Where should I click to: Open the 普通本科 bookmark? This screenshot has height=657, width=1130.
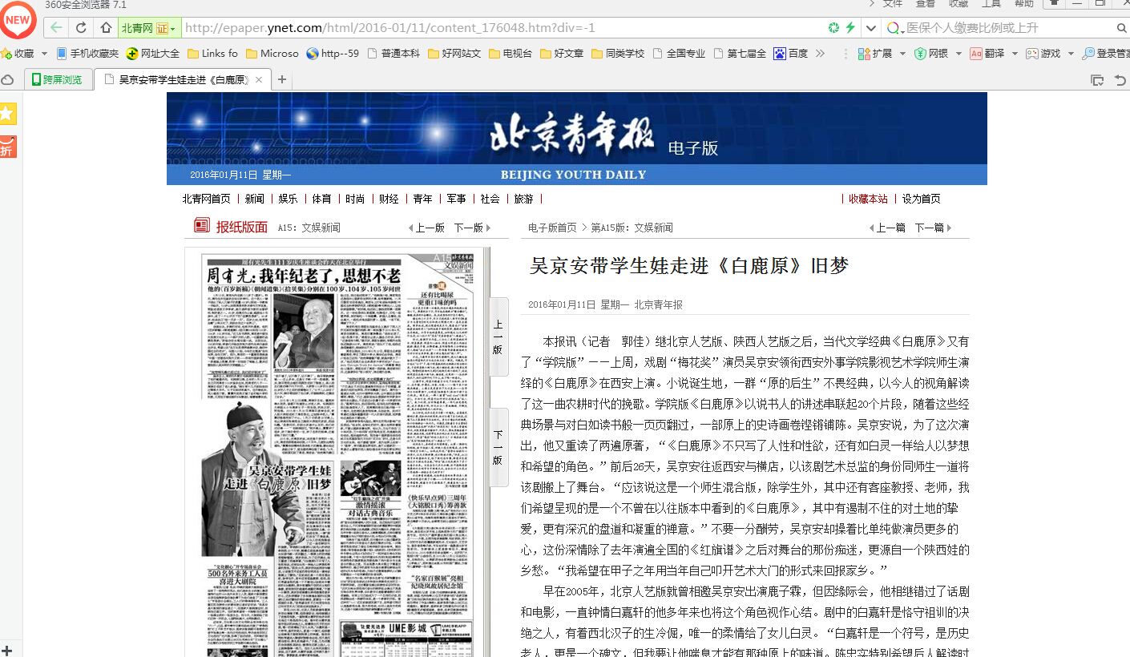(x=393, y=54)
